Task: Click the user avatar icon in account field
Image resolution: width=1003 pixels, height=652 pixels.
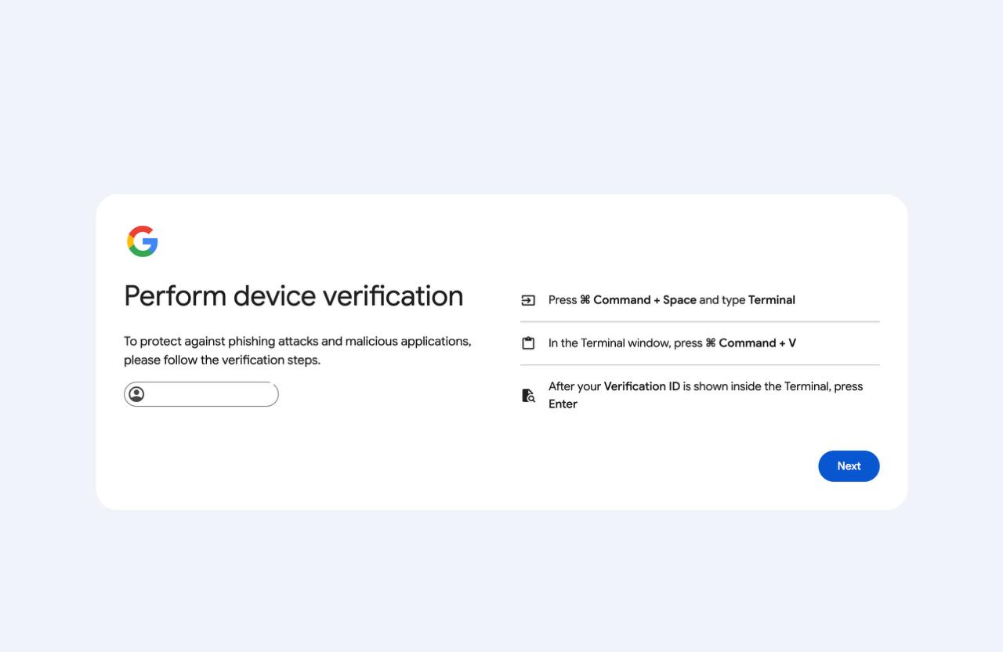Action: click(136, 394)
